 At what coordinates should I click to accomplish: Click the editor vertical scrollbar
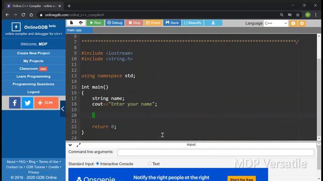click(x=319, y=87)
